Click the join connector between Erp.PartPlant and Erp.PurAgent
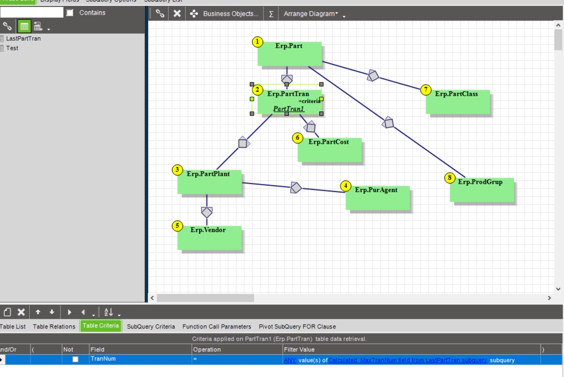The height and width of the screenshot is (377, 564). pos(296,187)
